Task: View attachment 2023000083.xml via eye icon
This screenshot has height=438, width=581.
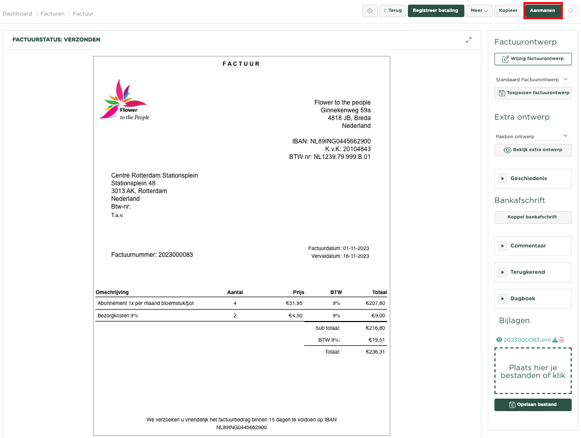Action: (x=499, y=340)
